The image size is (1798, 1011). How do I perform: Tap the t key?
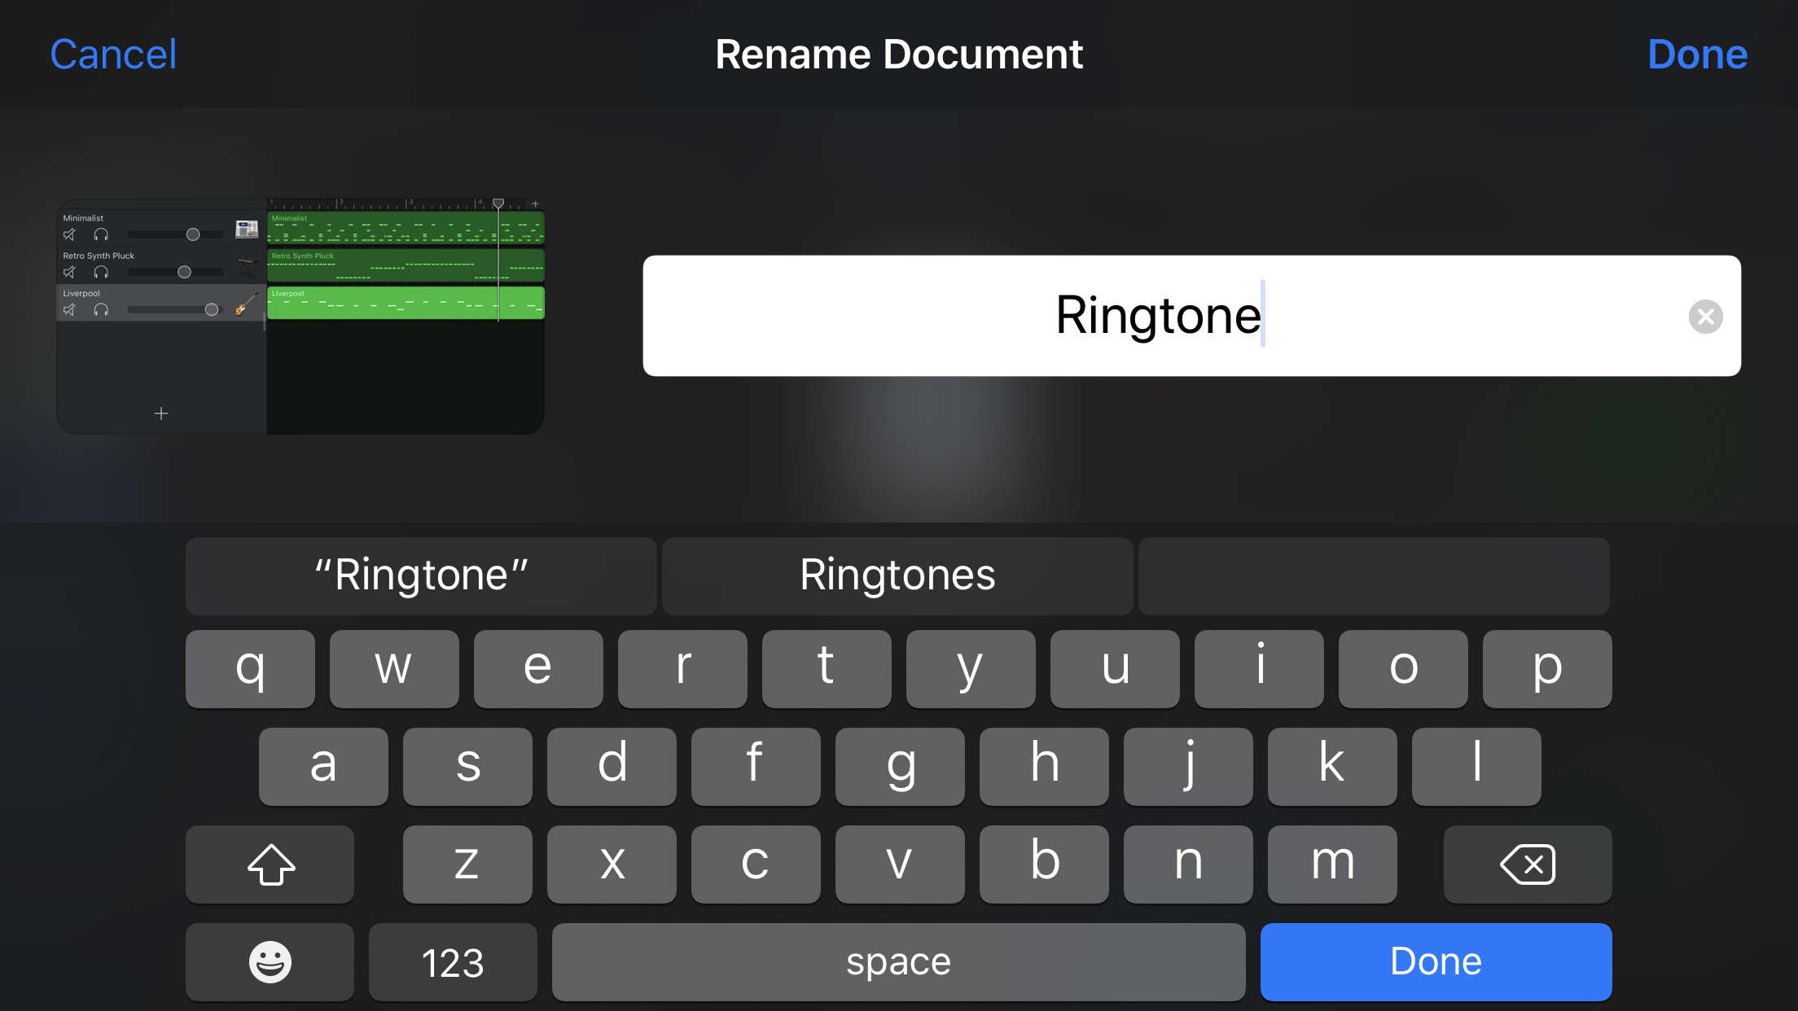[x=827, y=668]
